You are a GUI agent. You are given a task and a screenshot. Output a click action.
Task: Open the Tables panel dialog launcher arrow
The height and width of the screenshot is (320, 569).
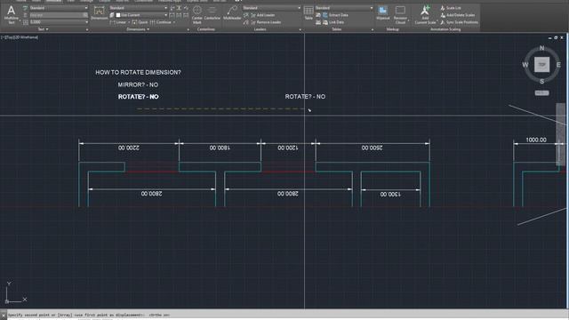[372, 29]
